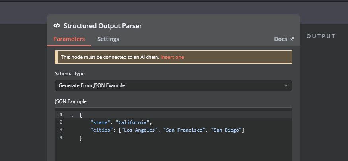
Task: Click the Structured Output Parser code icon
Action: tap(57, 26)
